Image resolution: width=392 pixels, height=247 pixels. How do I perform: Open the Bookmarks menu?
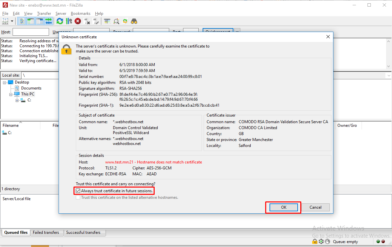tap(80, 14)
